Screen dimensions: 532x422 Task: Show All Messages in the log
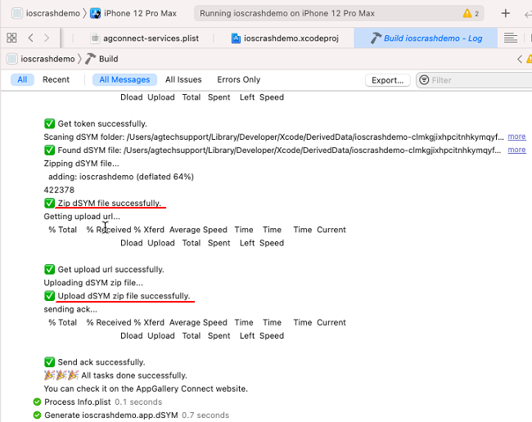(124, 79)
